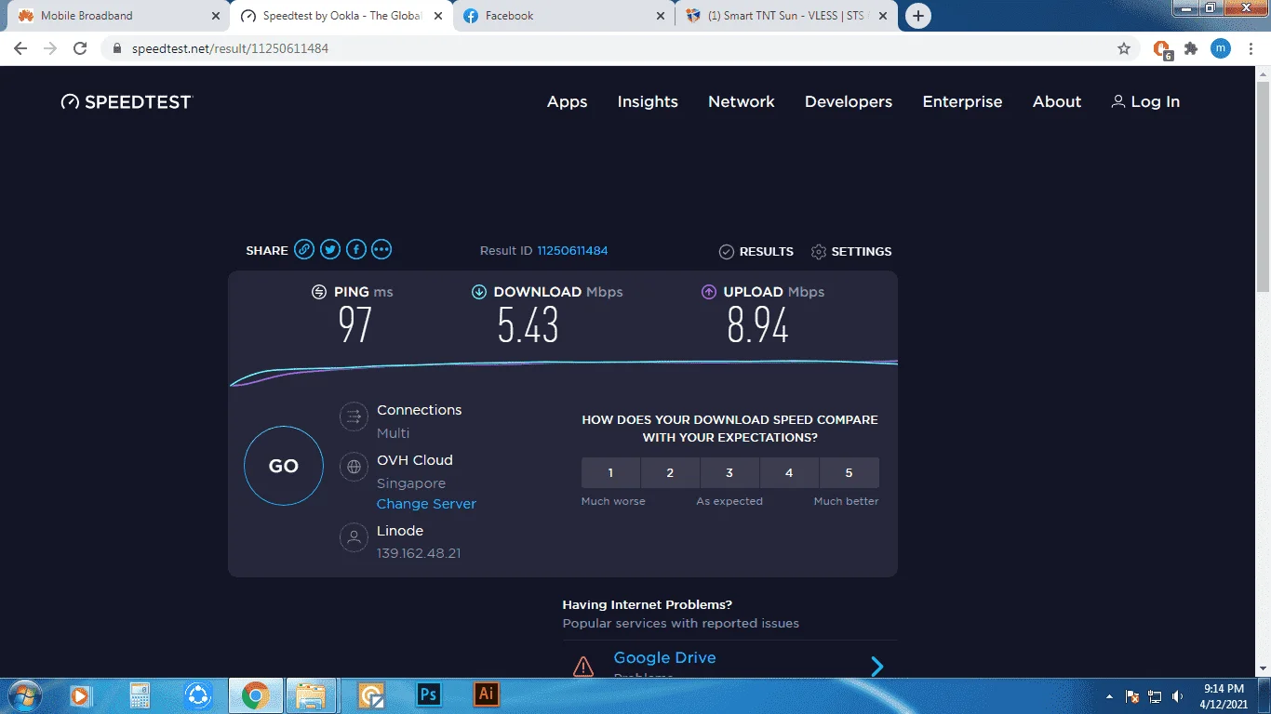Open the Windows Start menu
This screenshot has height=714, width=1271.
[23, 695]
